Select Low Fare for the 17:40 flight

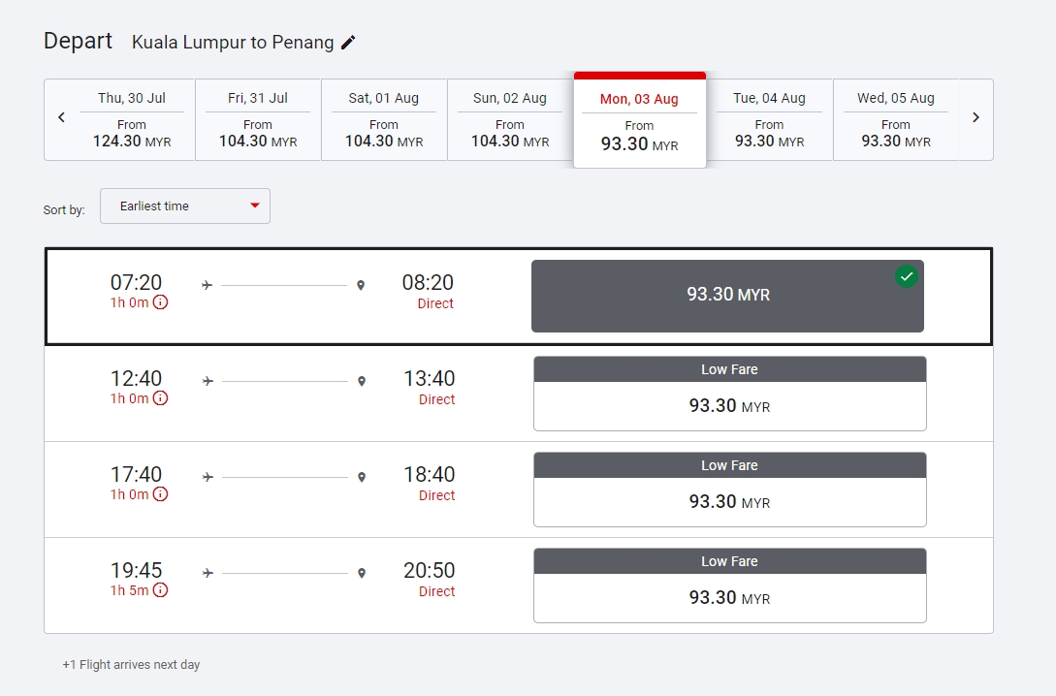click(729, 490)
